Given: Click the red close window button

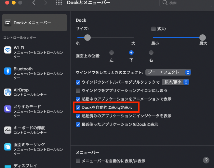Looking at the screenshot, I should click(7, 3).
